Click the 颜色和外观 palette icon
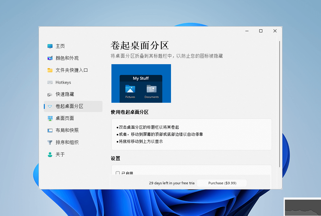The width and height of the screenshot is (321, 216). [50, 58]
